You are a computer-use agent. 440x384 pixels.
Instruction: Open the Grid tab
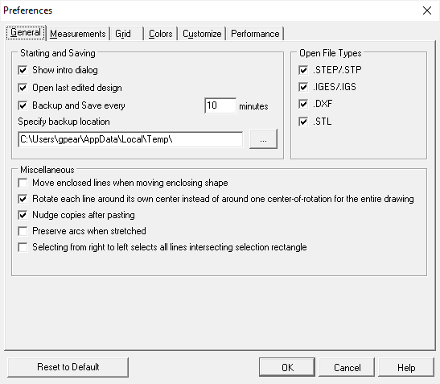(126, 34)
